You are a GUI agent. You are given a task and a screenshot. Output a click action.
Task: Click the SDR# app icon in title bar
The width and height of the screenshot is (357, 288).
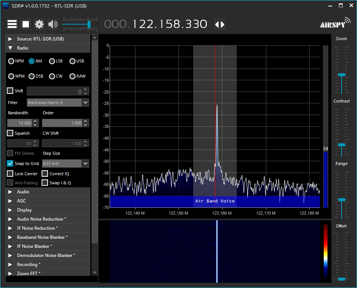click(x=6, y=6)
